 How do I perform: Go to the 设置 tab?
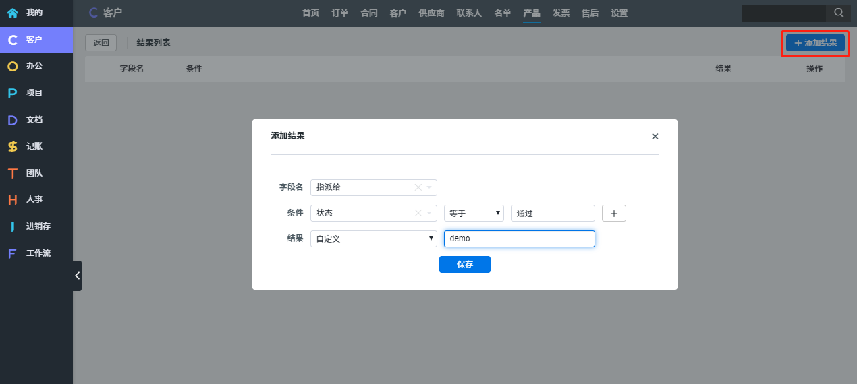click(619, 13)
